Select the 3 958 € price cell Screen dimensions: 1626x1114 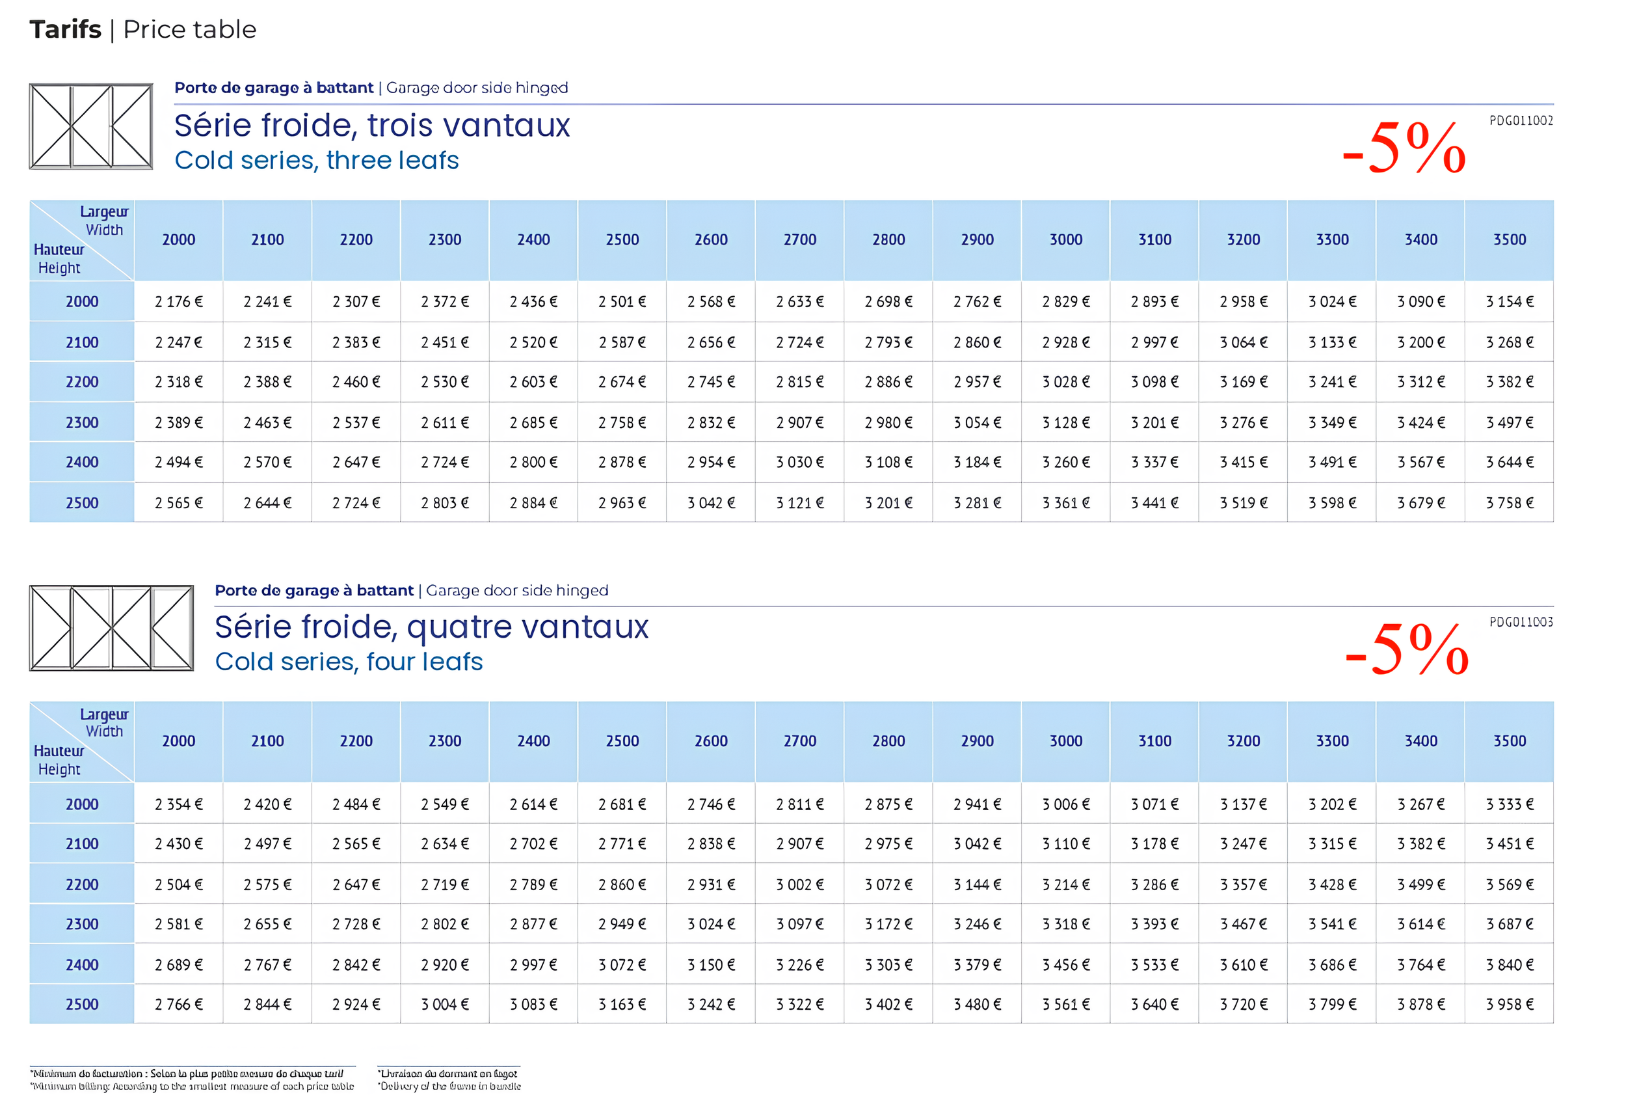(1509, 1004)
